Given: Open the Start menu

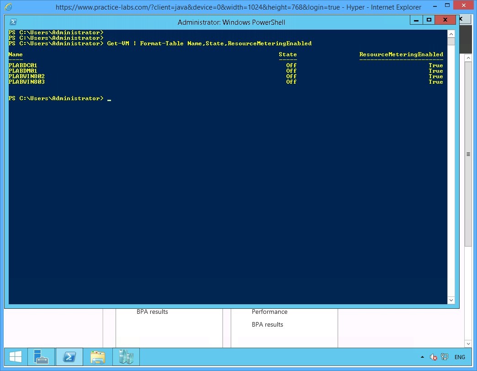Looking at the screenshot, I should 15,357.
